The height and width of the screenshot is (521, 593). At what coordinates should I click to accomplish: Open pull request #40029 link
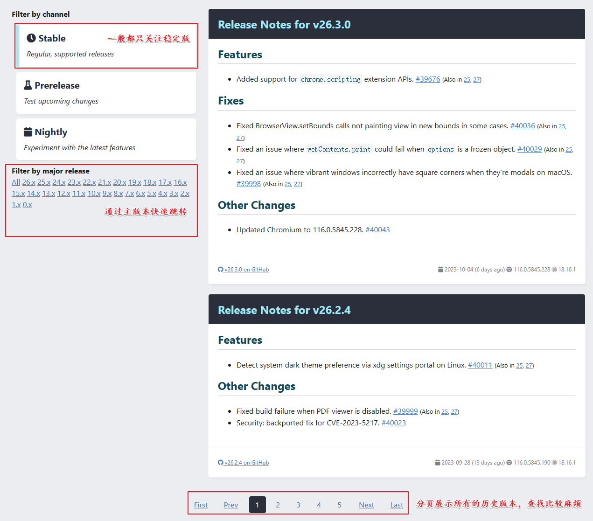pyautogui.click(x=530, y=149)
